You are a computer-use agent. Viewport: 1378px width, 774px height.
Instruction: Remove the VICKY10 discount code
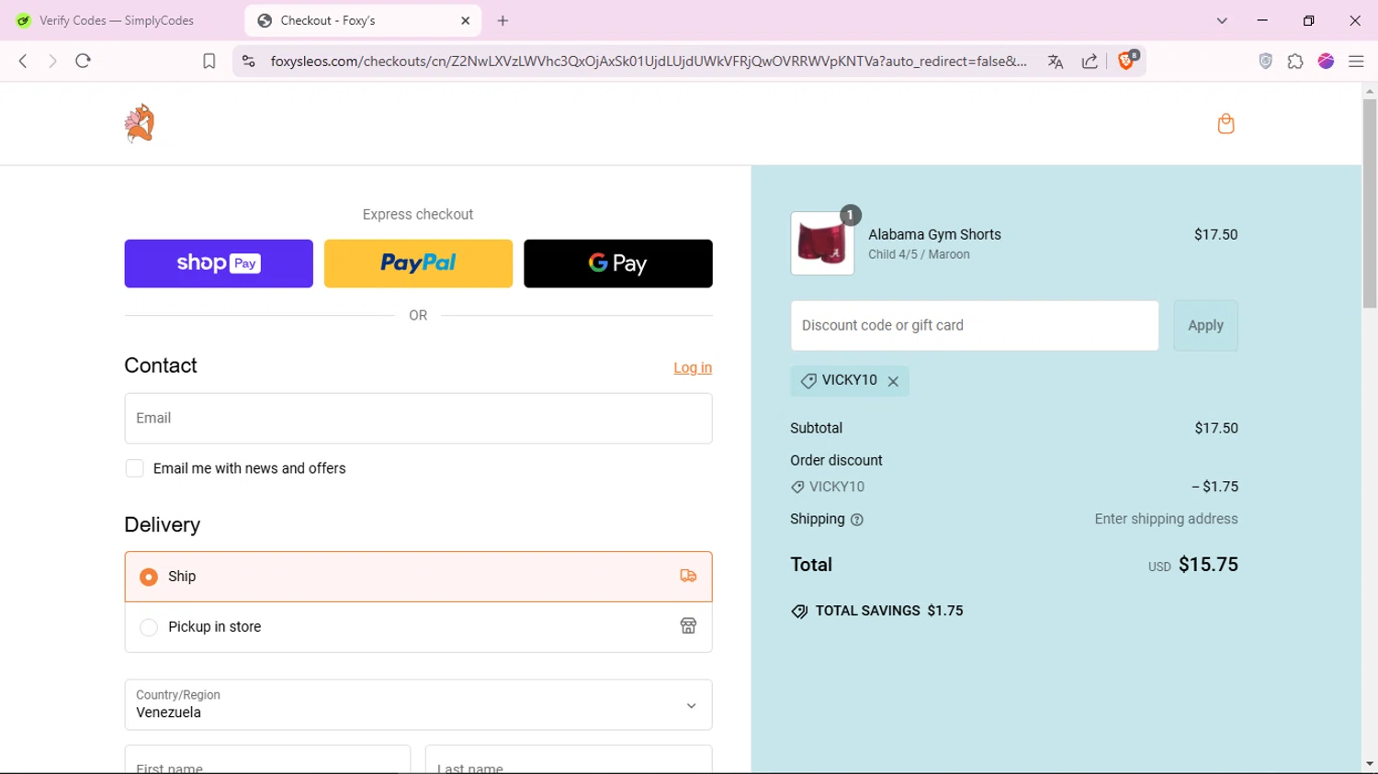pyautogui.click(x=893, y=381)
